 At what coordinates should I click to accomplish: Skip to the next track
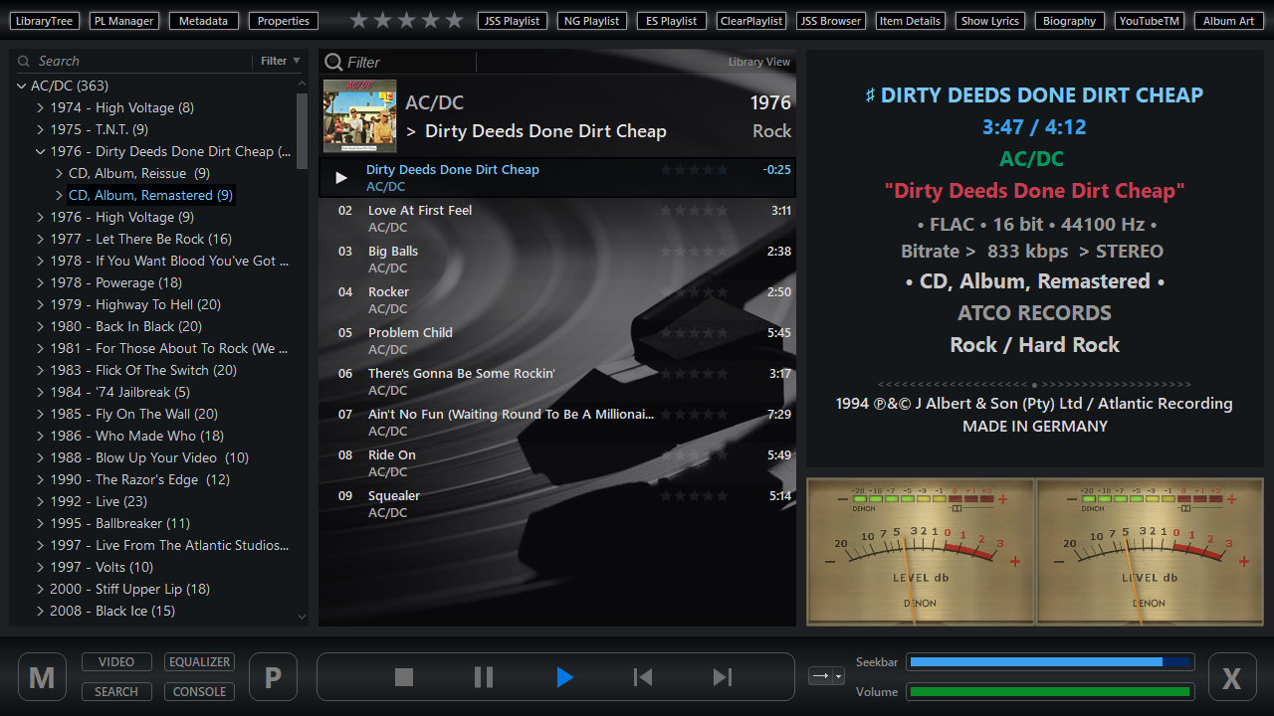(723, 677)
